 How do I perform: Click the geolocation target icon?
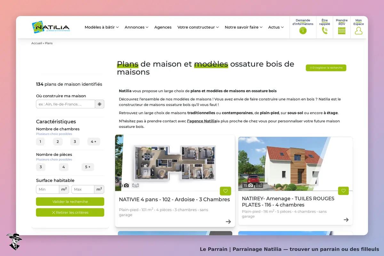tap(100, 104)
